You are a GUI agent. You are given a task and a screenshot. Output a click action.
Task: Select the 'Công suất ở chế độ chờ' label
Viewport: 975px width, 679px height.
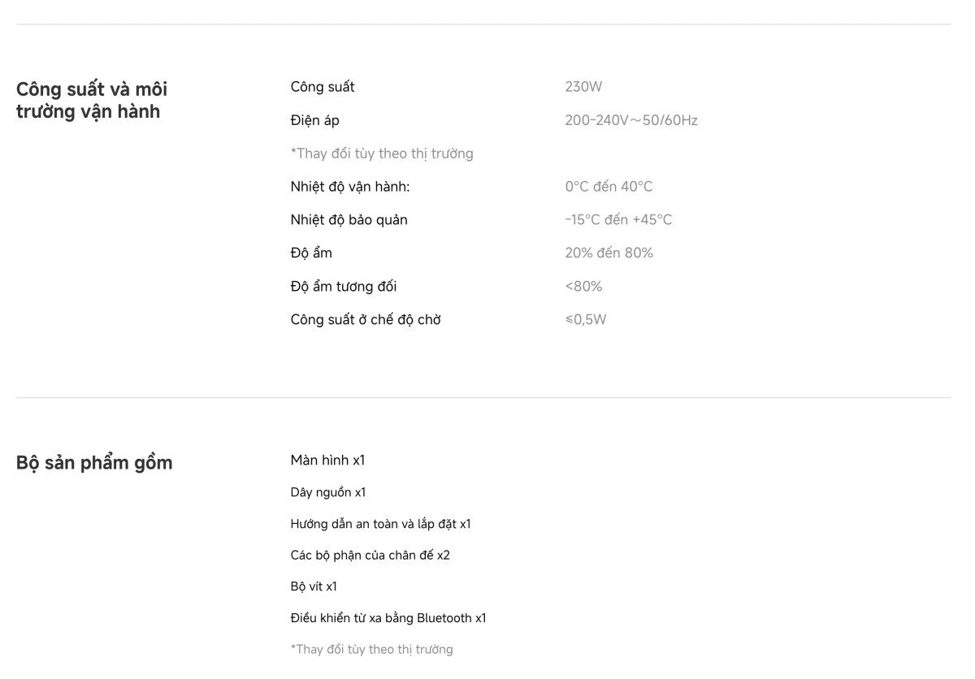pos(366,319)
